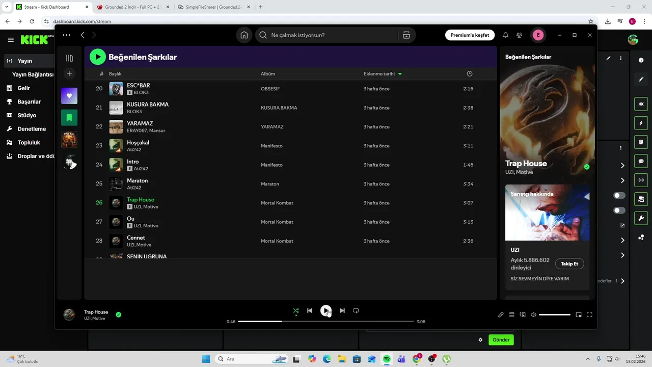Image resolution: width=652 pixels, height=367 pixels.
Task: Click the Premium'u keşfet button
Action: [470, 35]
